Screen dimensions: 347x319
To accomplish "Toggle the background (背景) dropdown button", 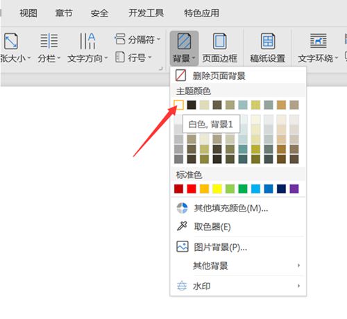I will tap(184, 48).
